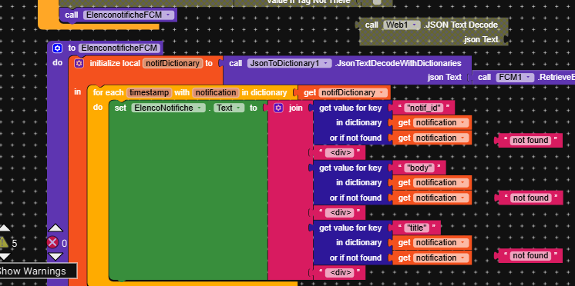This screenshot has width=575, height=286.
Task: Click the down arrow below error counter
Action: (x=55, y=256)
